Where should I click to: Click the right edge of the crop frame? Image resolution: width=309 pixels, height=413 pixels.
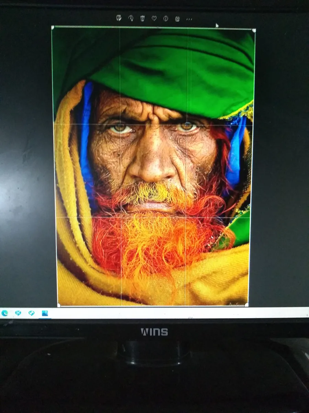251,165
